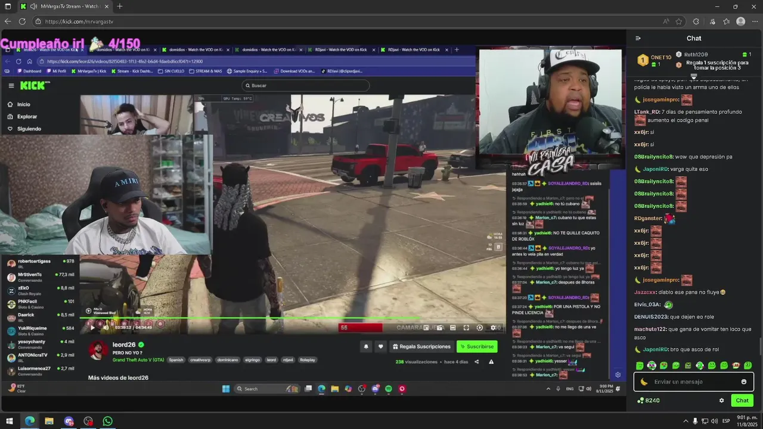
Task: Open LTank_RD user in chat
Action: point(646,112)
